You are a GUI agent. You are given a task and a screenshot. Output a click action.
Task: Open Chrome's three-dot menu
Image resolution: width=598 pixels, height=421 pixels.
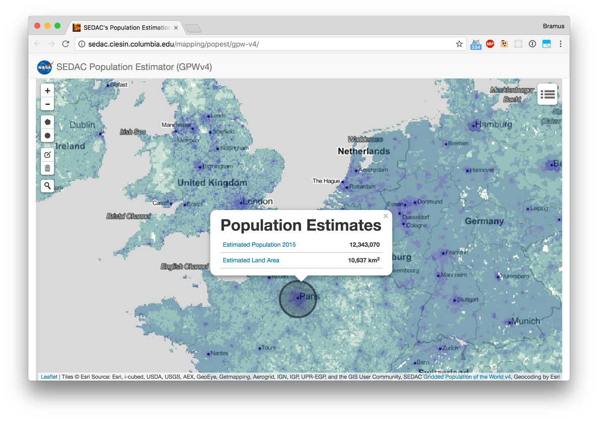coord(560,44)
